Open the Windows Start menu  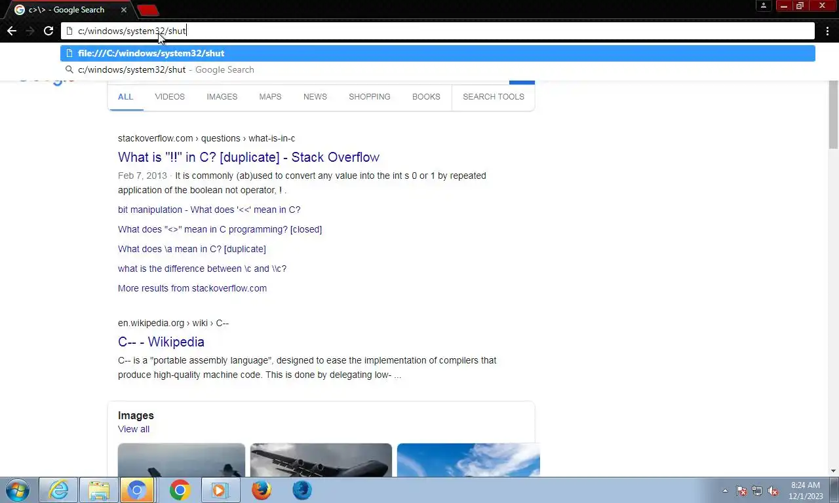pos(18,490)
